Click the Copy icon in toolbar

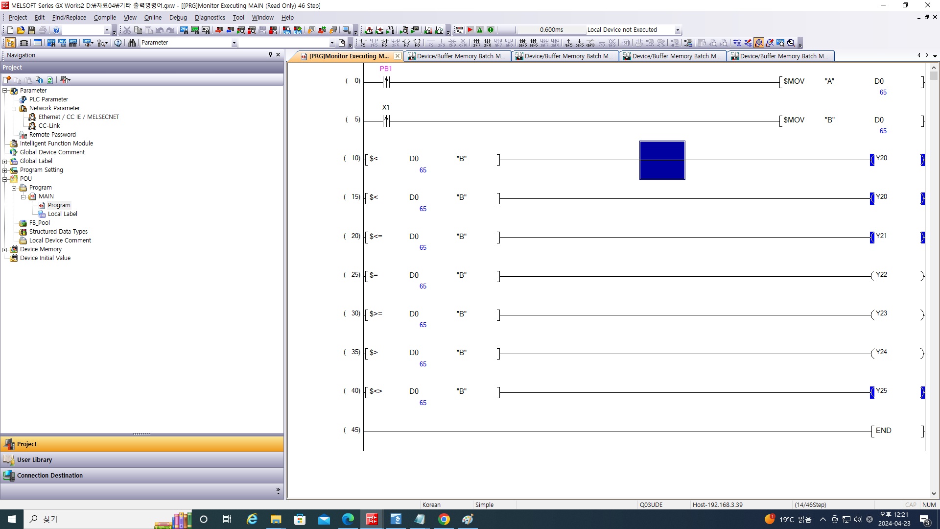[138, 30]
